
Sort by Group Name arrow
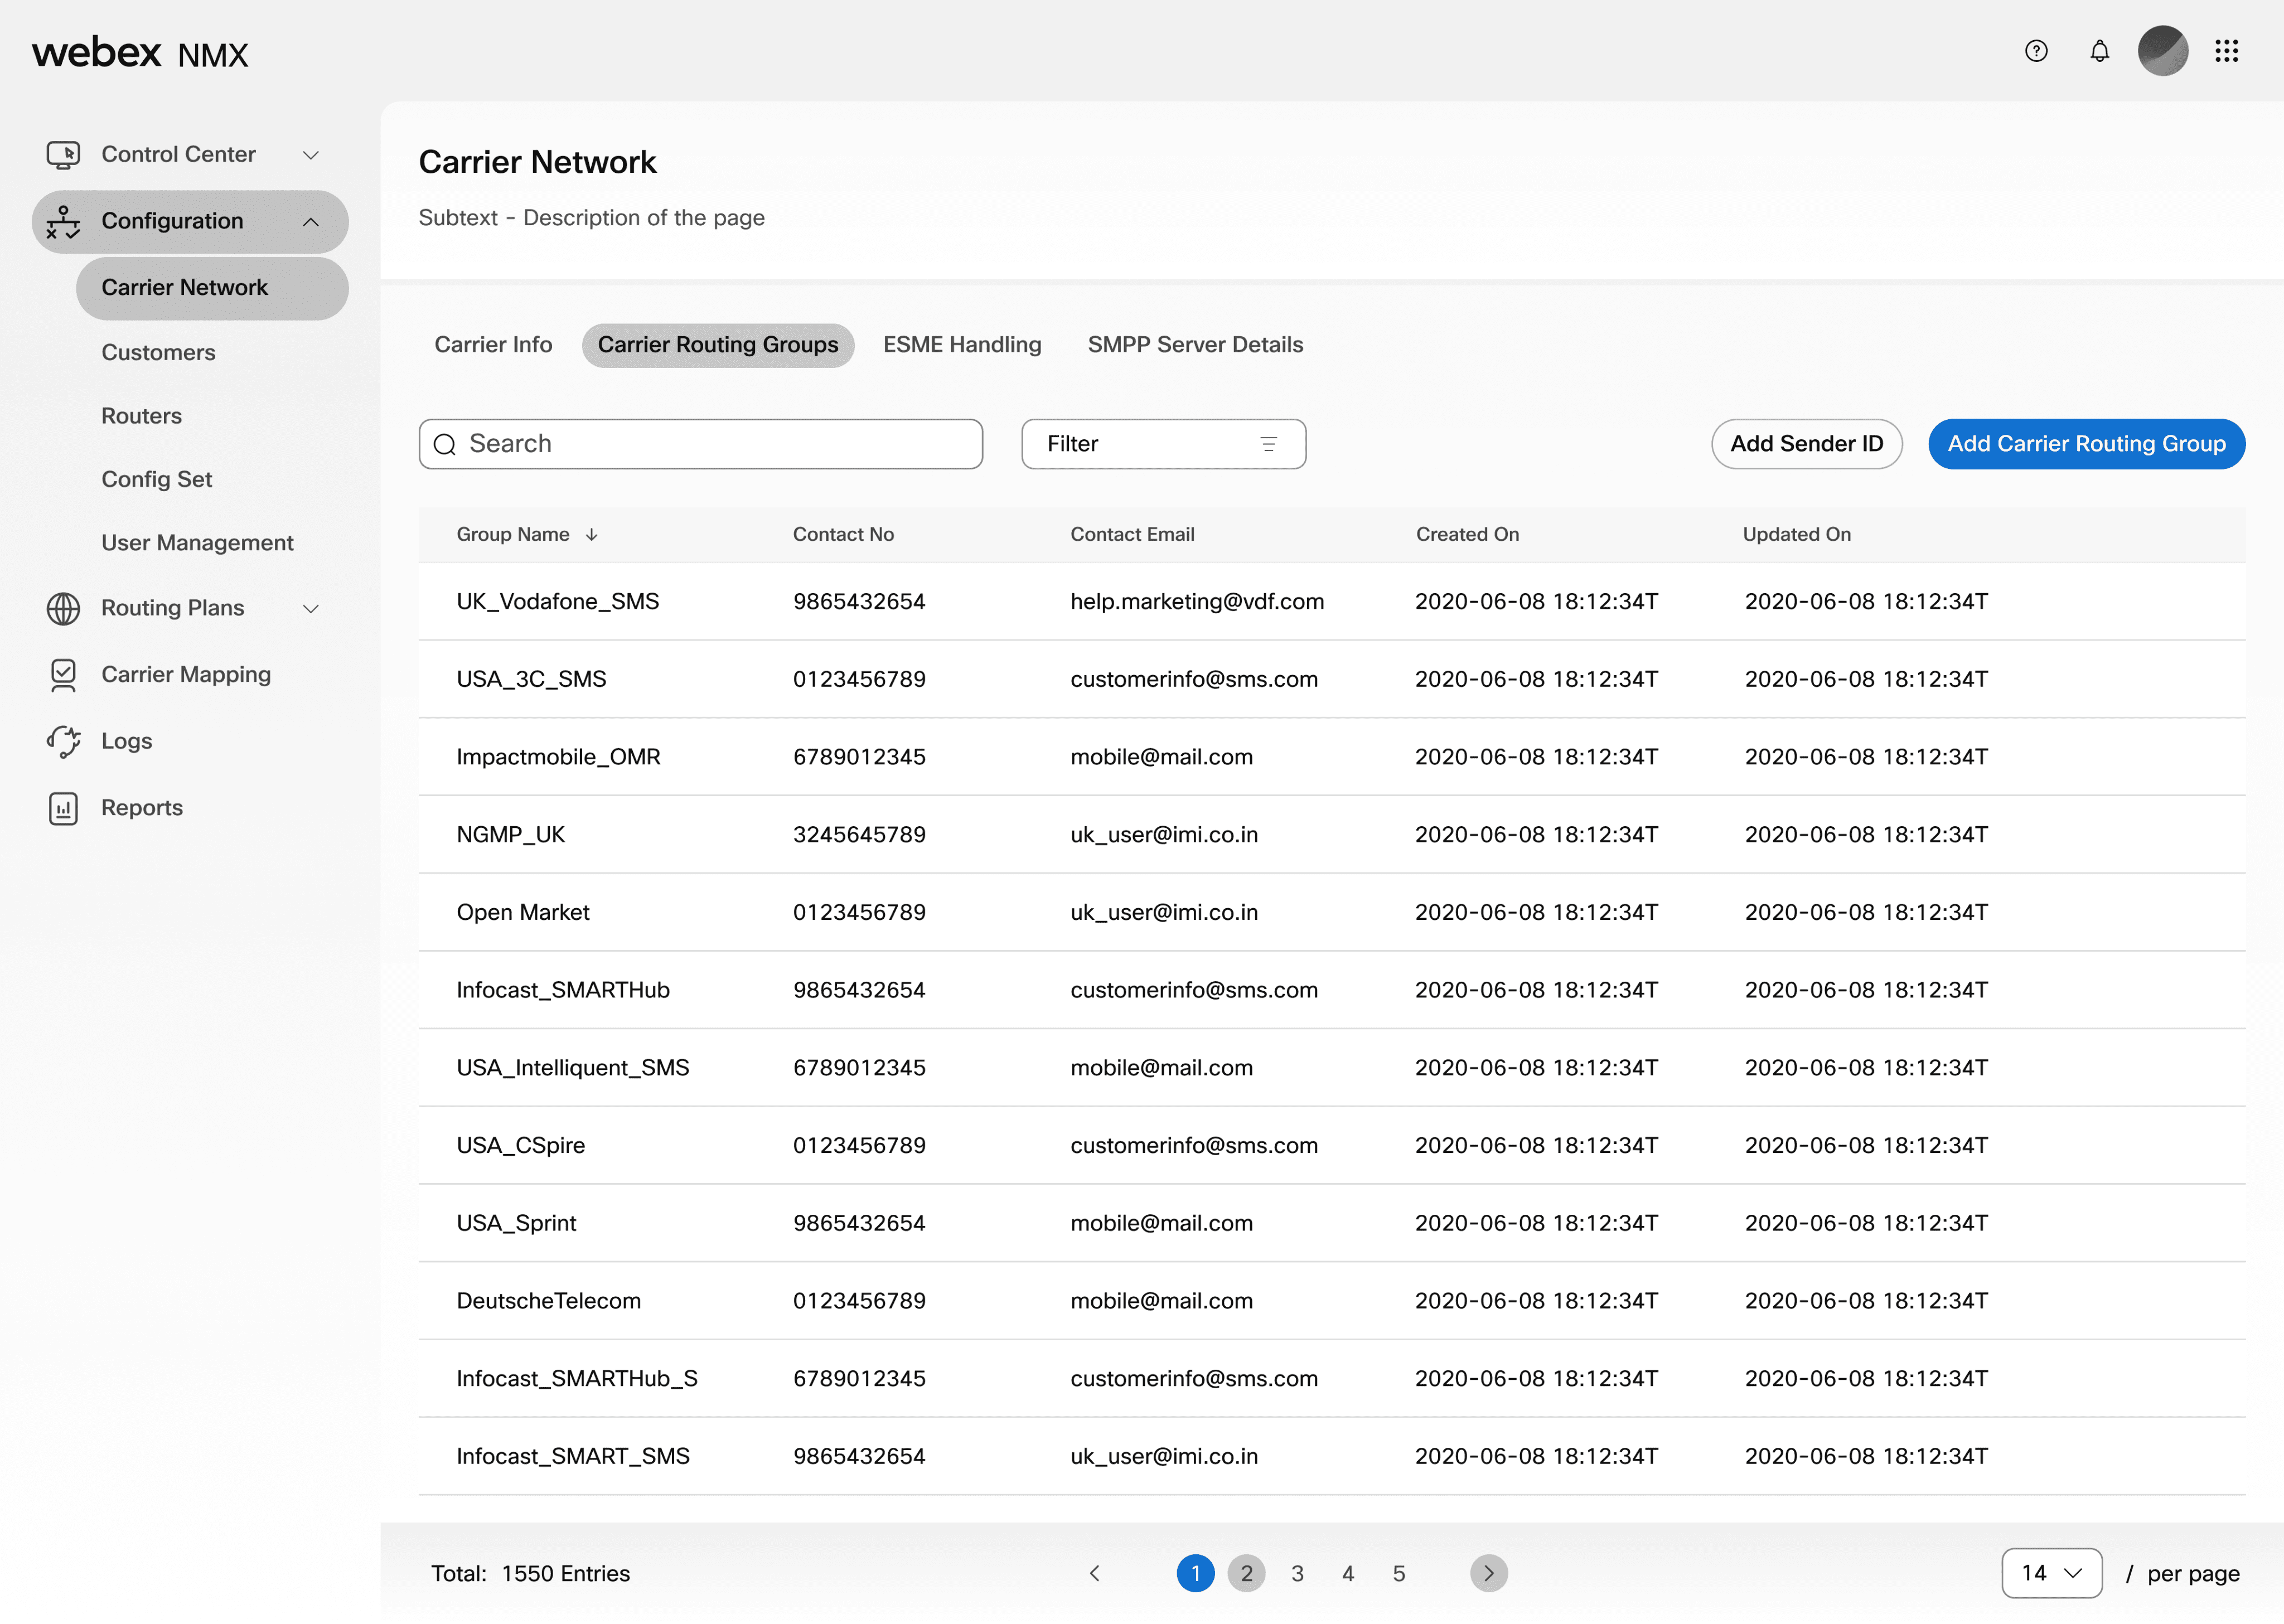(592, 535)
